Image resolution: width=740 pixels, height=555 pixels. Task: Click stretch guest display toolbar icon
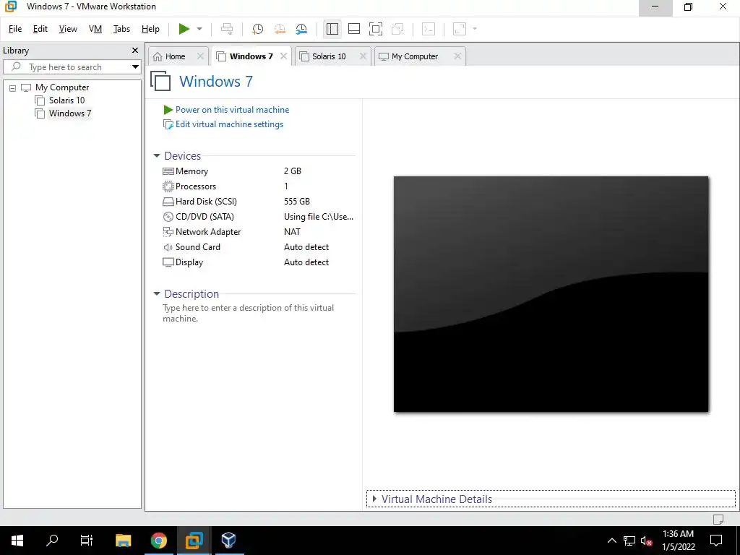tap(459, 29)
